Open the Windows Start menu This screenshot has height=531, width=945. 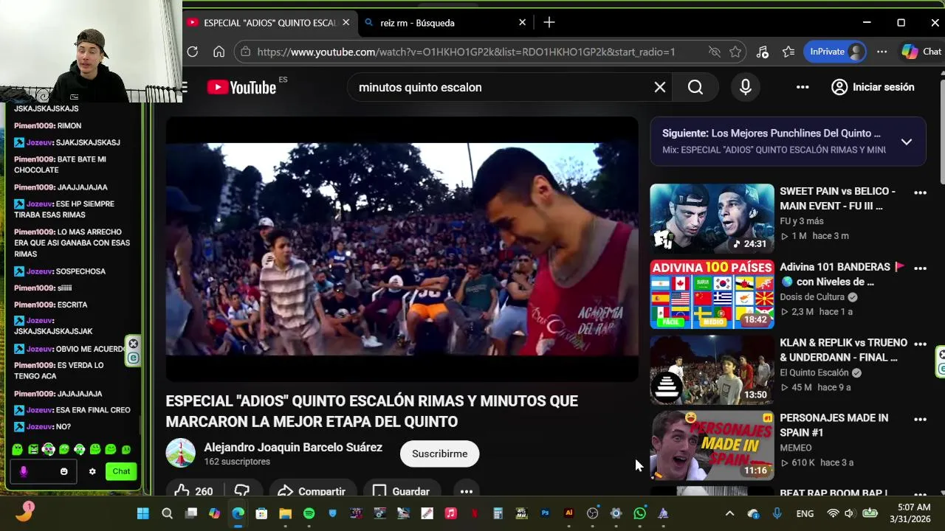[143, 513]
